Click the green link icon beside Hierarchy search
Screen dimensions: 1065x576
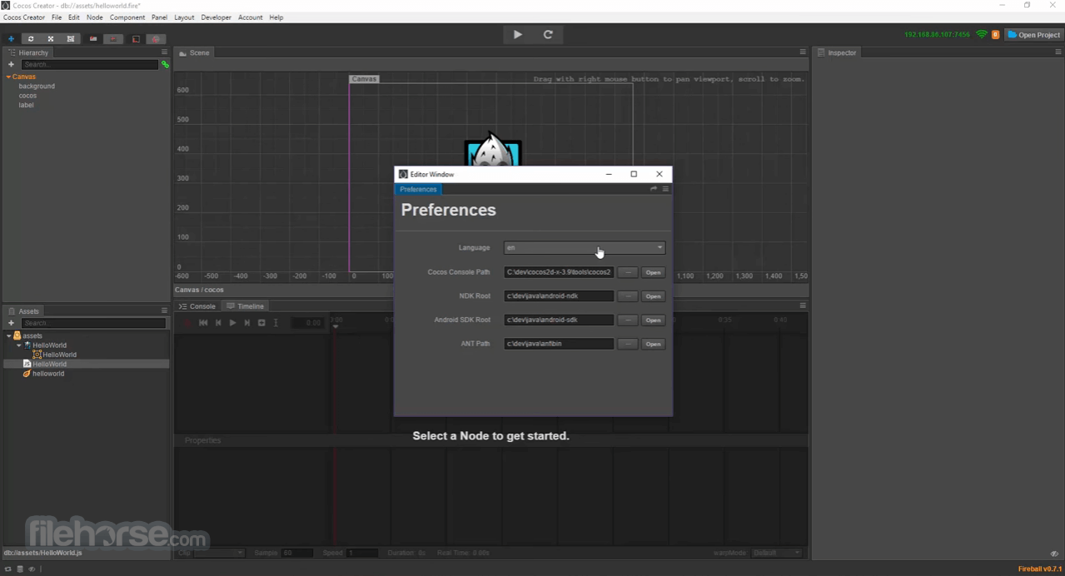coord(165,65)
